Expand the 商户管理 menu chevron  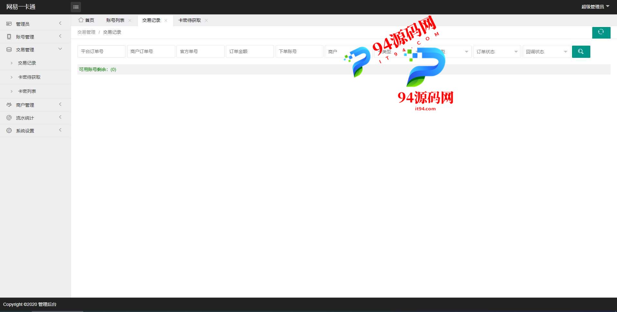coord(60,104)
